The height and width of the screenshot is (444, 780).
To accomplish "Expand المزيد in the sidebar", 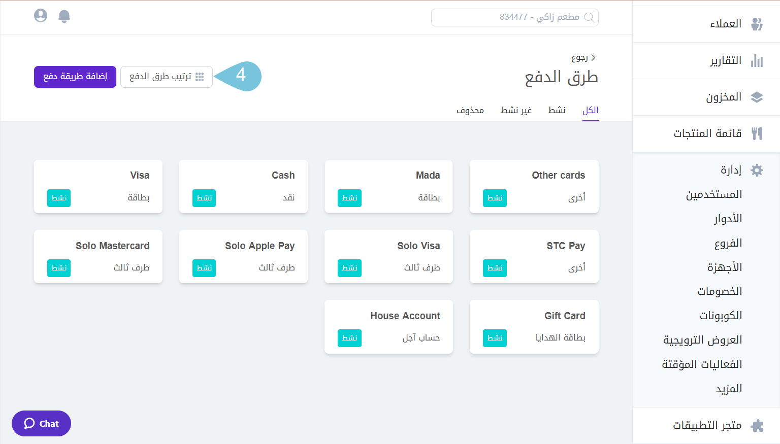I will (728, 388).
